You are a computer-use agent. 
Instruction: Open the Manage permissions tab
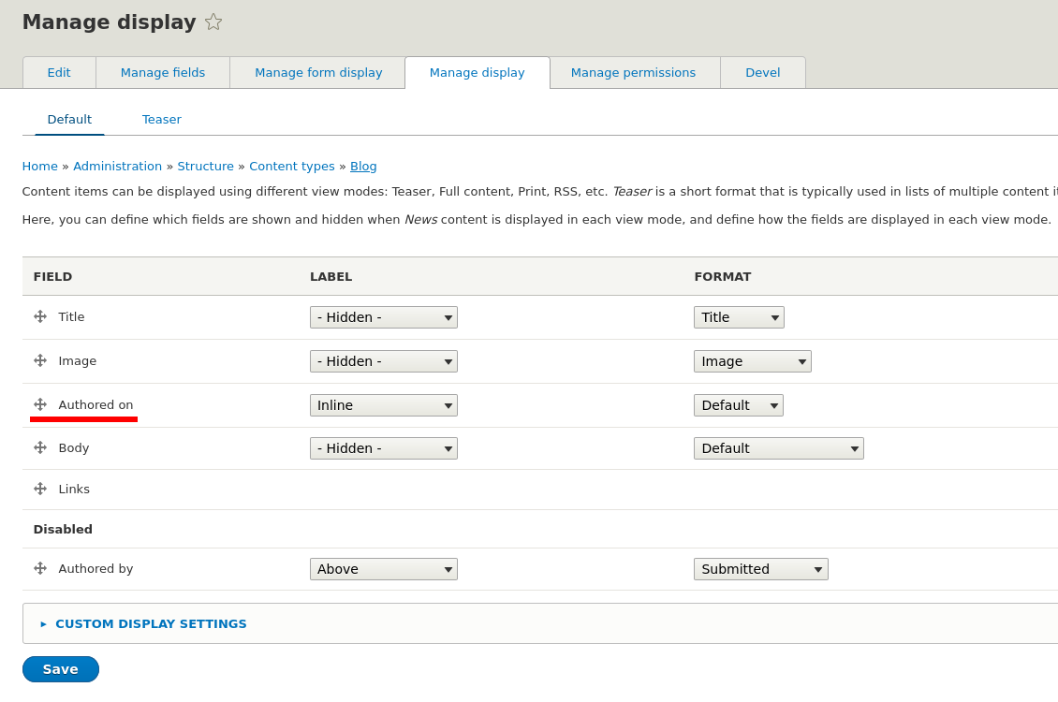point(633,72)
